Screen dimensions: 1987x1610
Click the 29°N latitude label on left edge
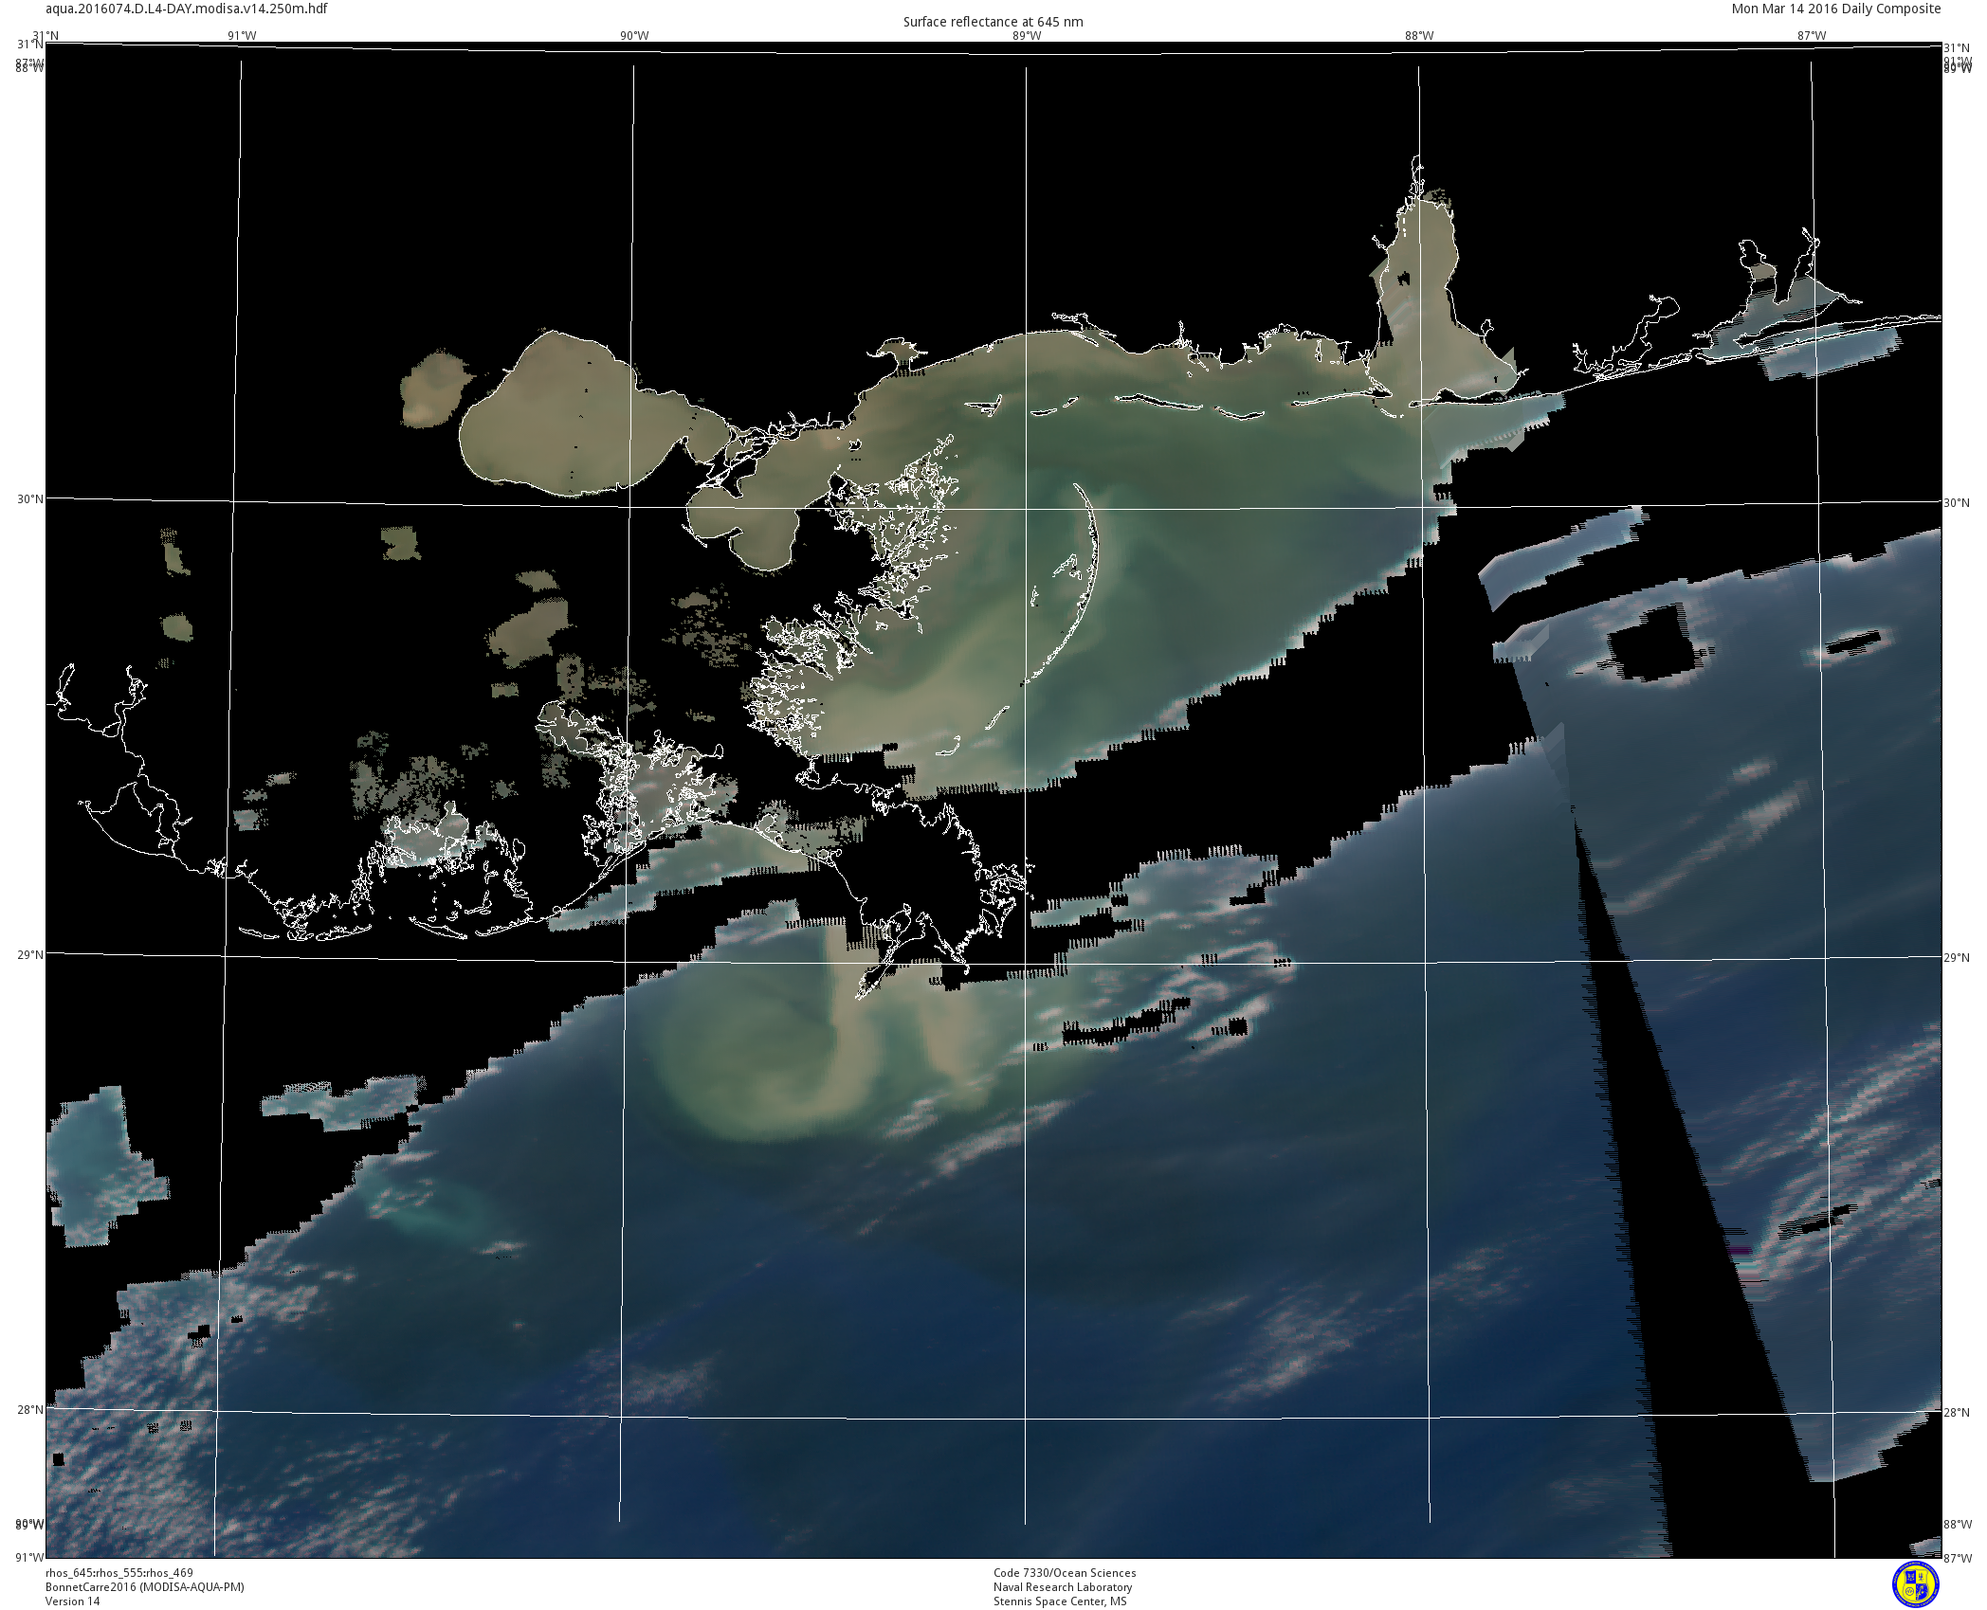(x=30, y=954)
